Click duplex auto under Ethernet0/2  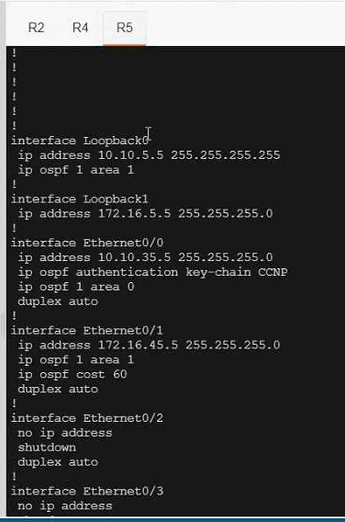[x=58, y=462]
